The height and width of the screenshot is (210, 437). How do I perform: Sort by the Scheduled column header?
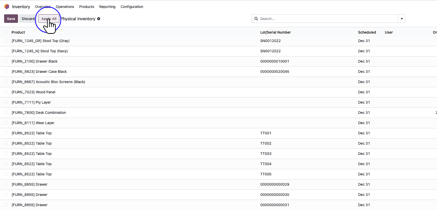(x=367, y=32)
